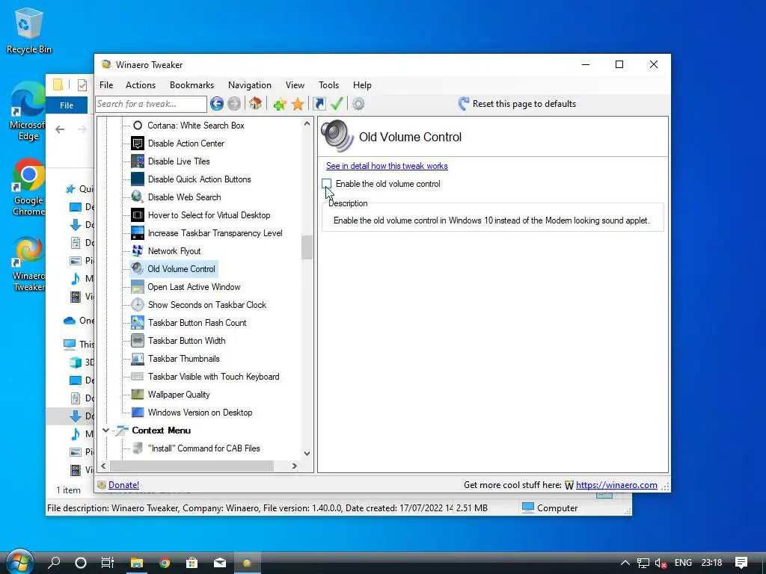
Task: Open taskbar search magnifier
Action: point(54,563)
